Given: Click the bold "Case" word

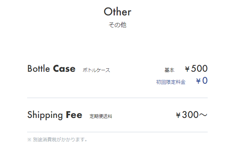Looking at the screenshot, I should [64, 69].
